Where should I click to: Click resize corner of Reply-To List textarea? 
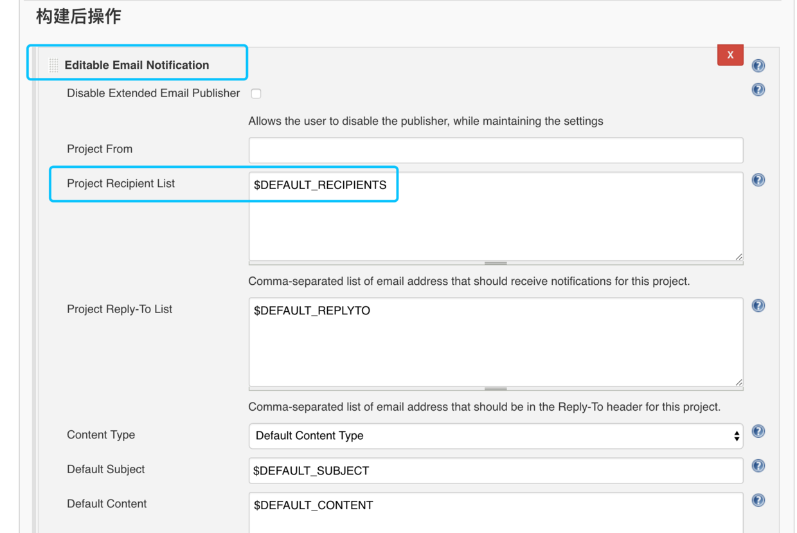coord(739,383)
